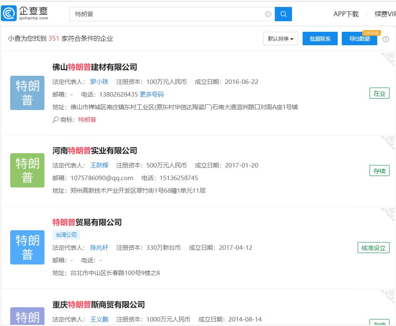Click the 核准设立 status badge
The image size is (396, 326).
click(373, 248)
